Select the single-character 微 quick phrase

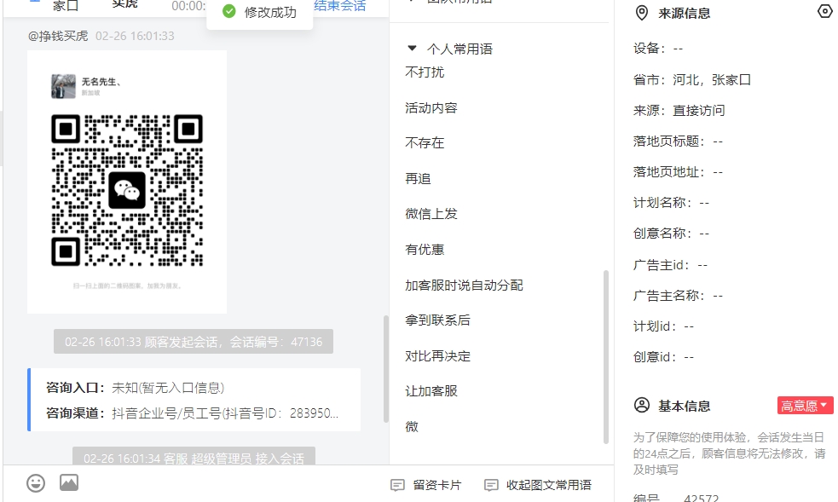tap(412, 426)
